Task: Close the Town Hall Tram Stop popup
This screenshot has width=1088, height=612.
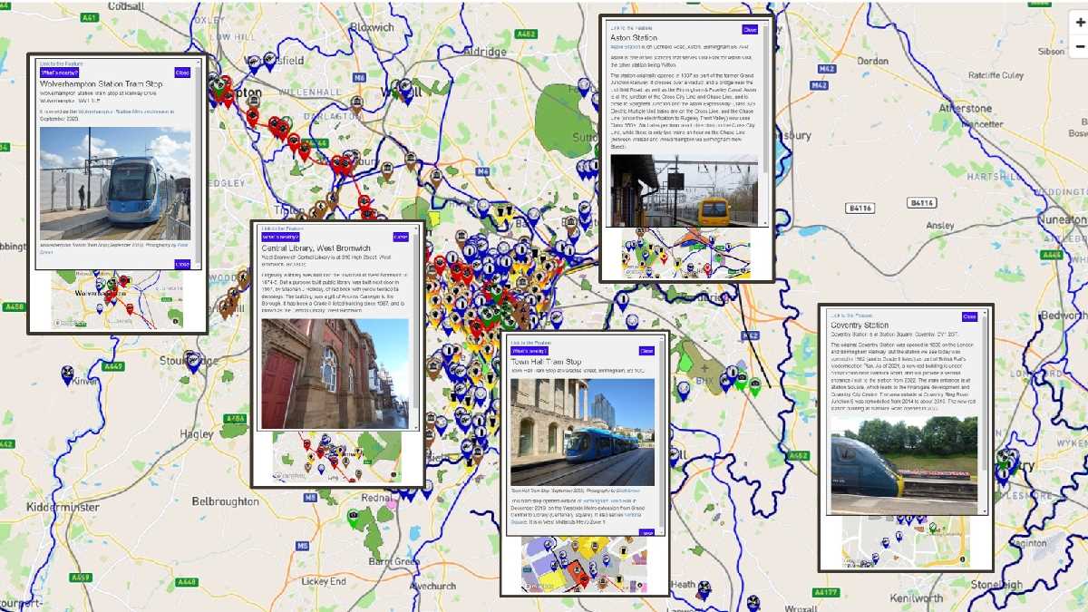Action: [x=646, y=351]
